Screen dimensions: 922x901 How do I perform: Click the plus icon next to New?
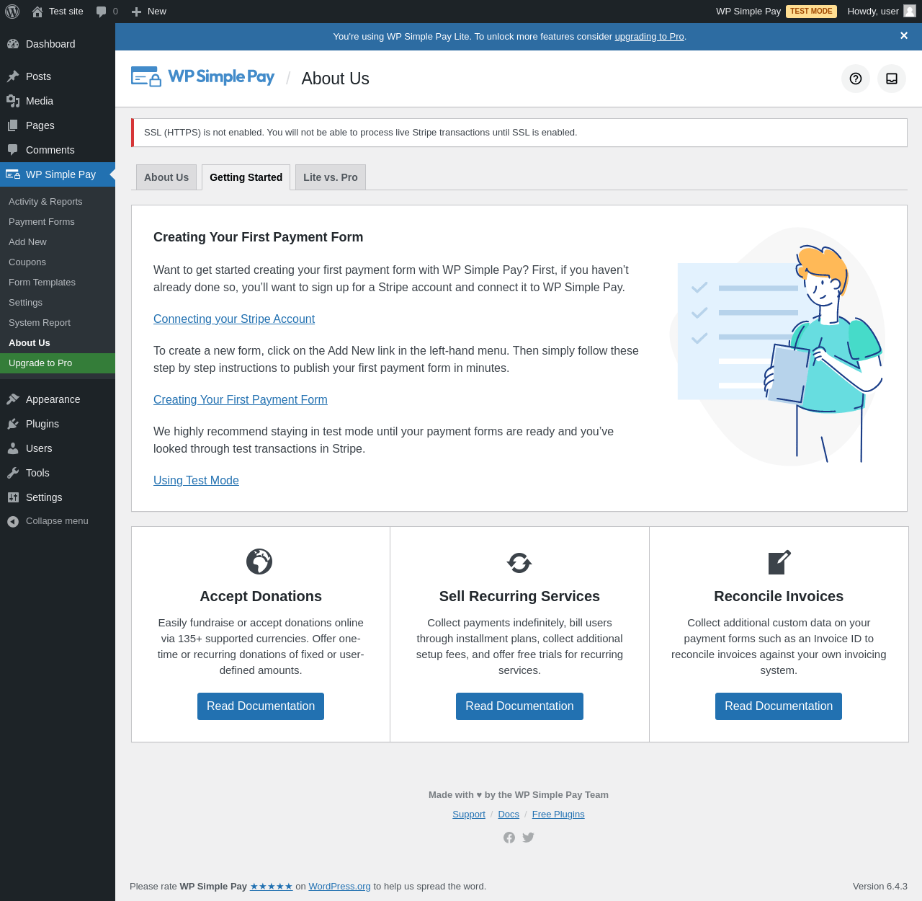click(136, 12)
